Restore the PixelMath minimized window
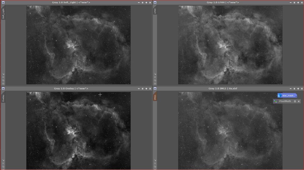This screenshot has width=304, height=170. pos(295,101)
